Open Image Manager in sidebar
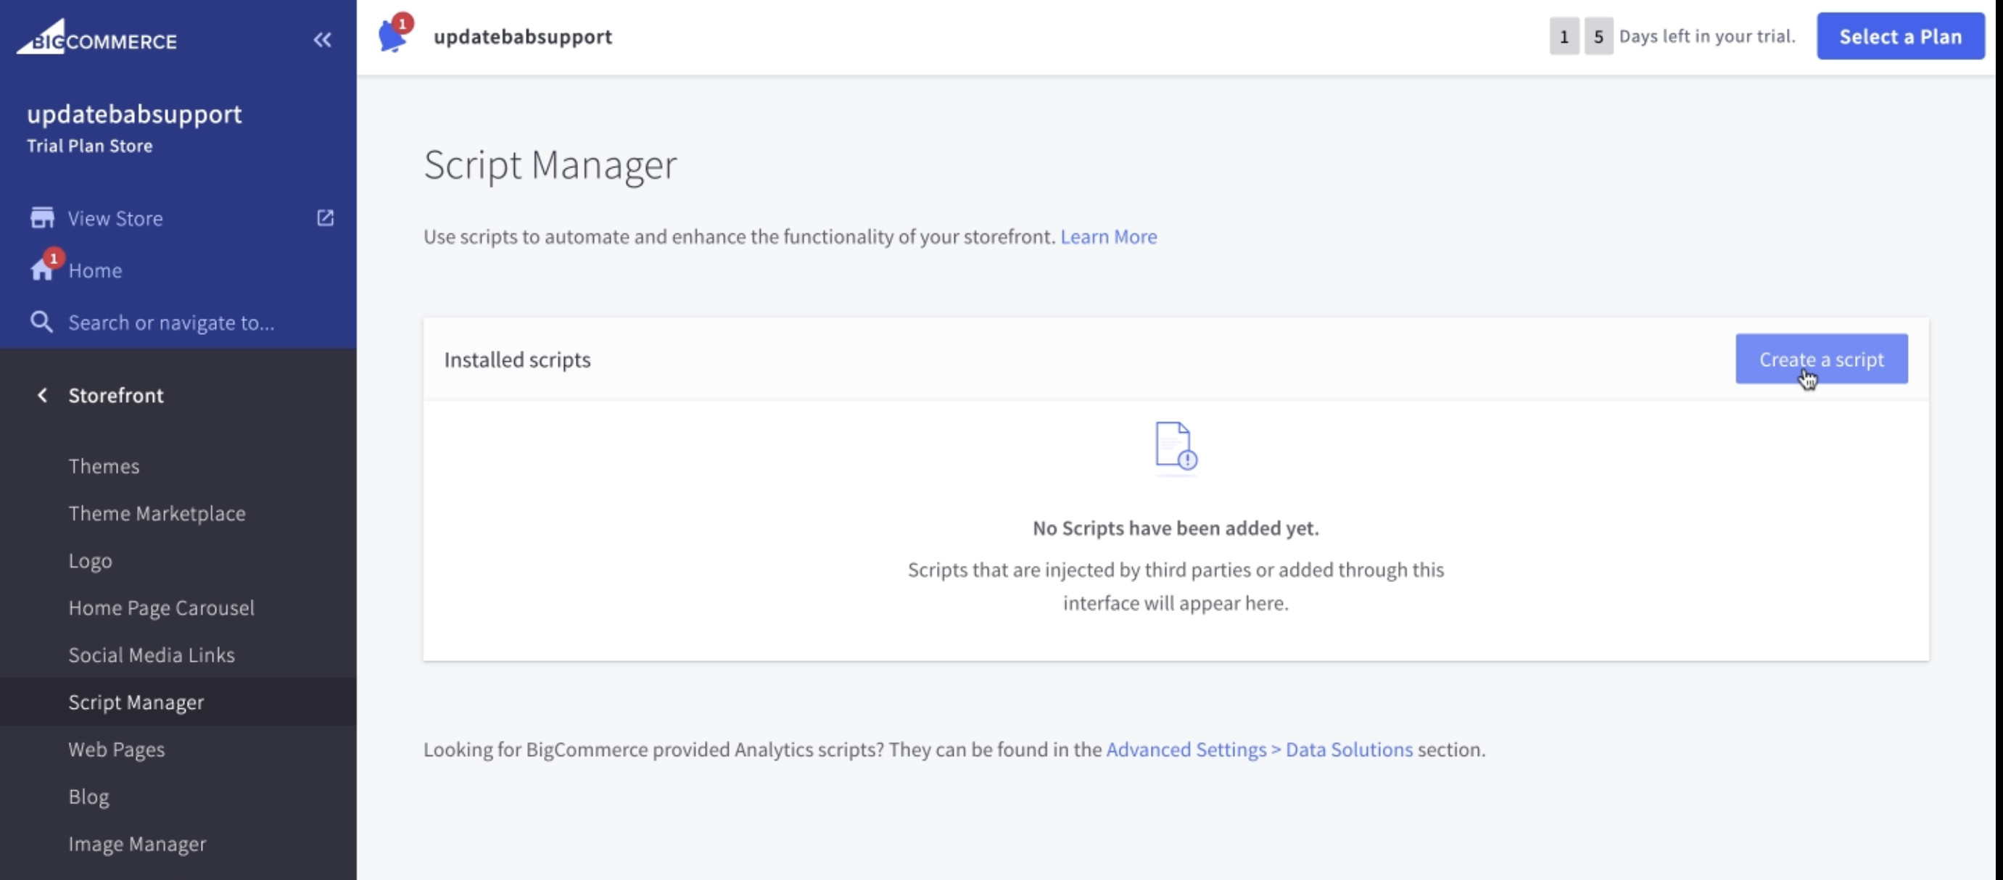The height and width of the screenshot is (880, 2003). pyautogui.click(x=137, y=844)
